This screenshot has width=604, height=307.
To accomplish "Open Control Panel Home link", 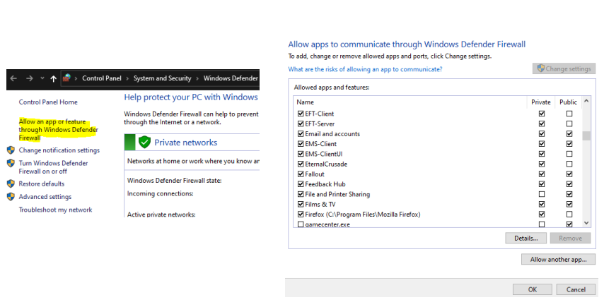I will pos(48,102).
